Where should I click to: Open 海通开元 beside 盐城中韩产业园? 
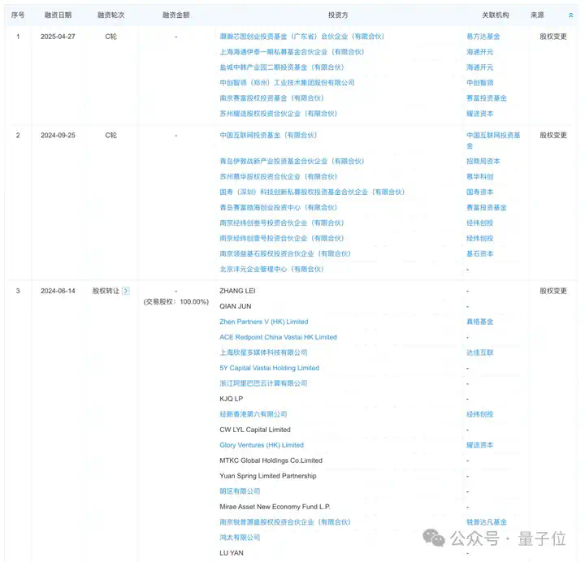tap(480, 67)
